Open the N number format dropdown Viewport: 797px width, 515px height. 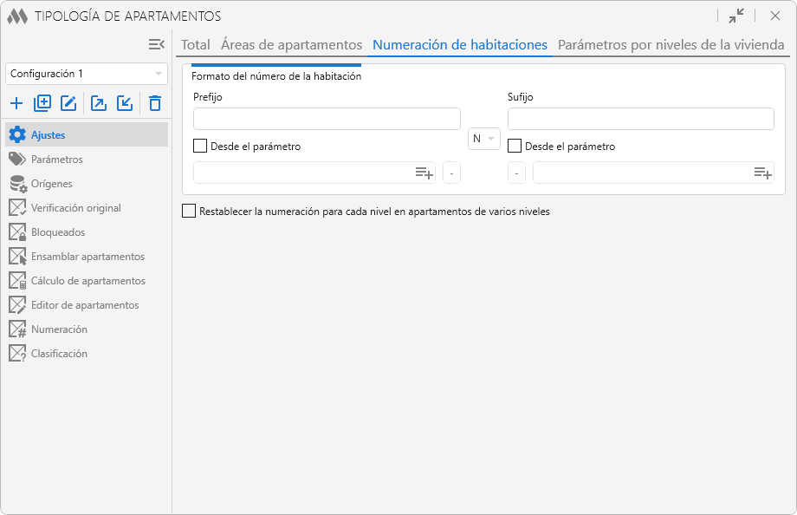484,139
